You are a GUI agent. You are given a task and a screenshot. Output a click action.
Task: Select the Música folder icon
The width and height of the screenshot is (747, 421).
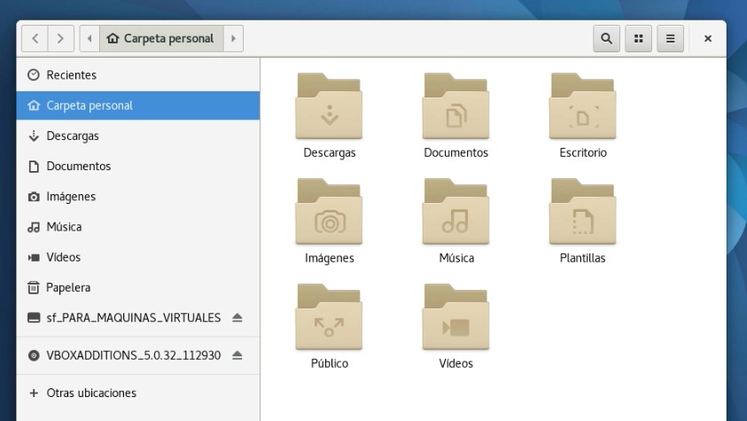(455, 213)
